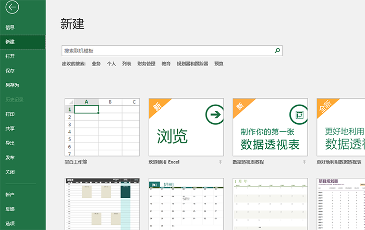Open the 帐户 page
This screenshot has height=230, width=365.
click(10, 195)
